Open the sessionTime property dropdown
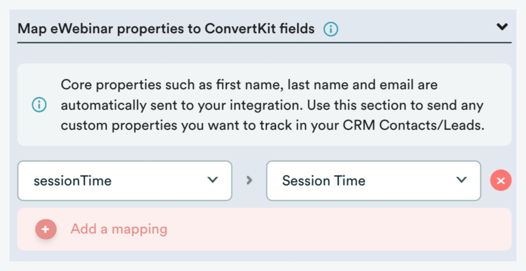 (x=124, y=181)
